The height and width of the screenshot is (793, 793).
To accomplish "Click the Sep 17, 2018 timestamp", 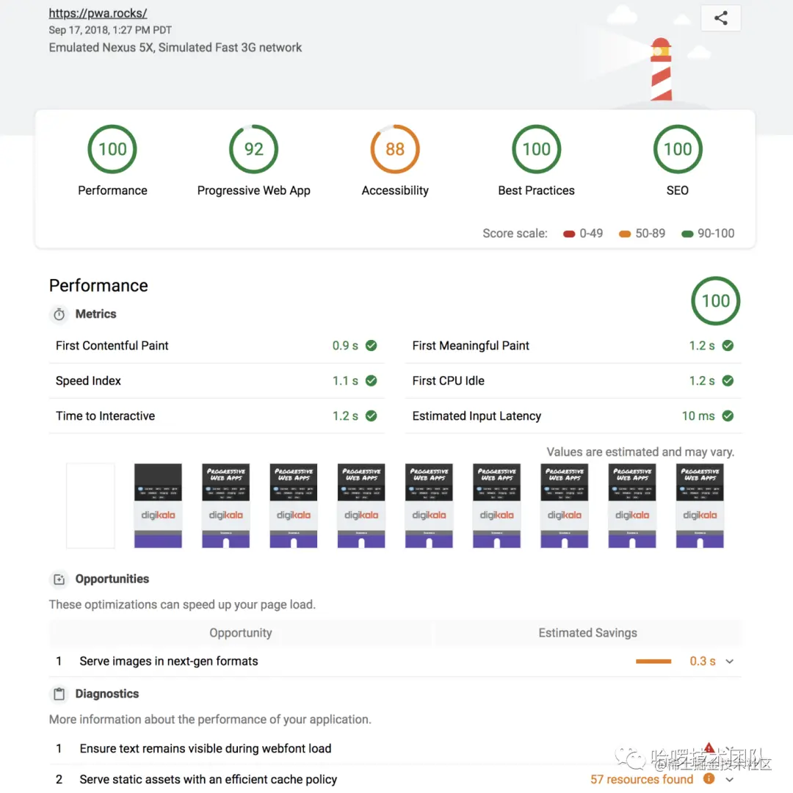I will 109,30.
